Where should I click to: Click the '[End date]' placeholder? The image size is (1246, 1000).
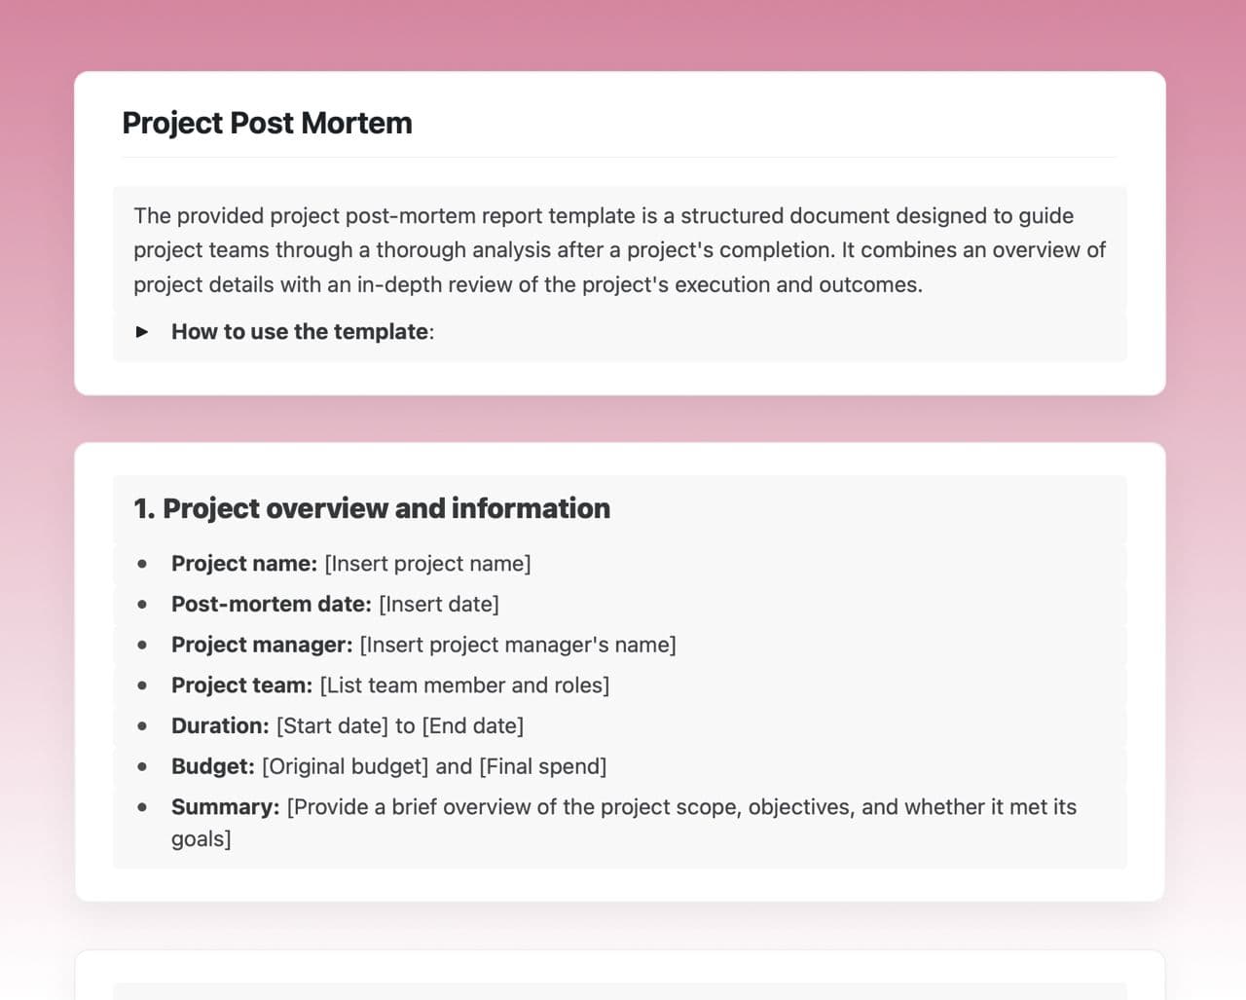point(472,726)
